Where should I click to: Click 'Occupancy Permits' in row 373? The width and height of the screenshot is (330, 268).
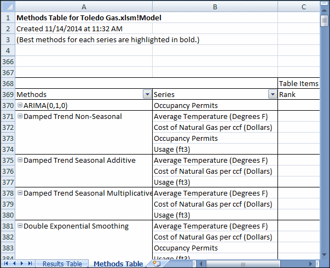[186, 138]
